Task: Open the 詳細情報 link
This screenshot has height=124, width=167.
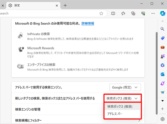Action: [x=88, y=23]
